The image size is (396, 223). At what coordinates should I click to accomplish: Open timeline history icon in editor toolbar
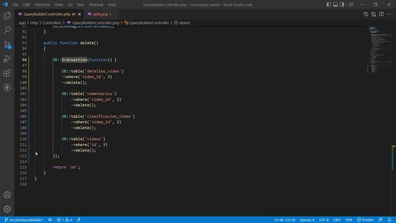click(366, 14)
